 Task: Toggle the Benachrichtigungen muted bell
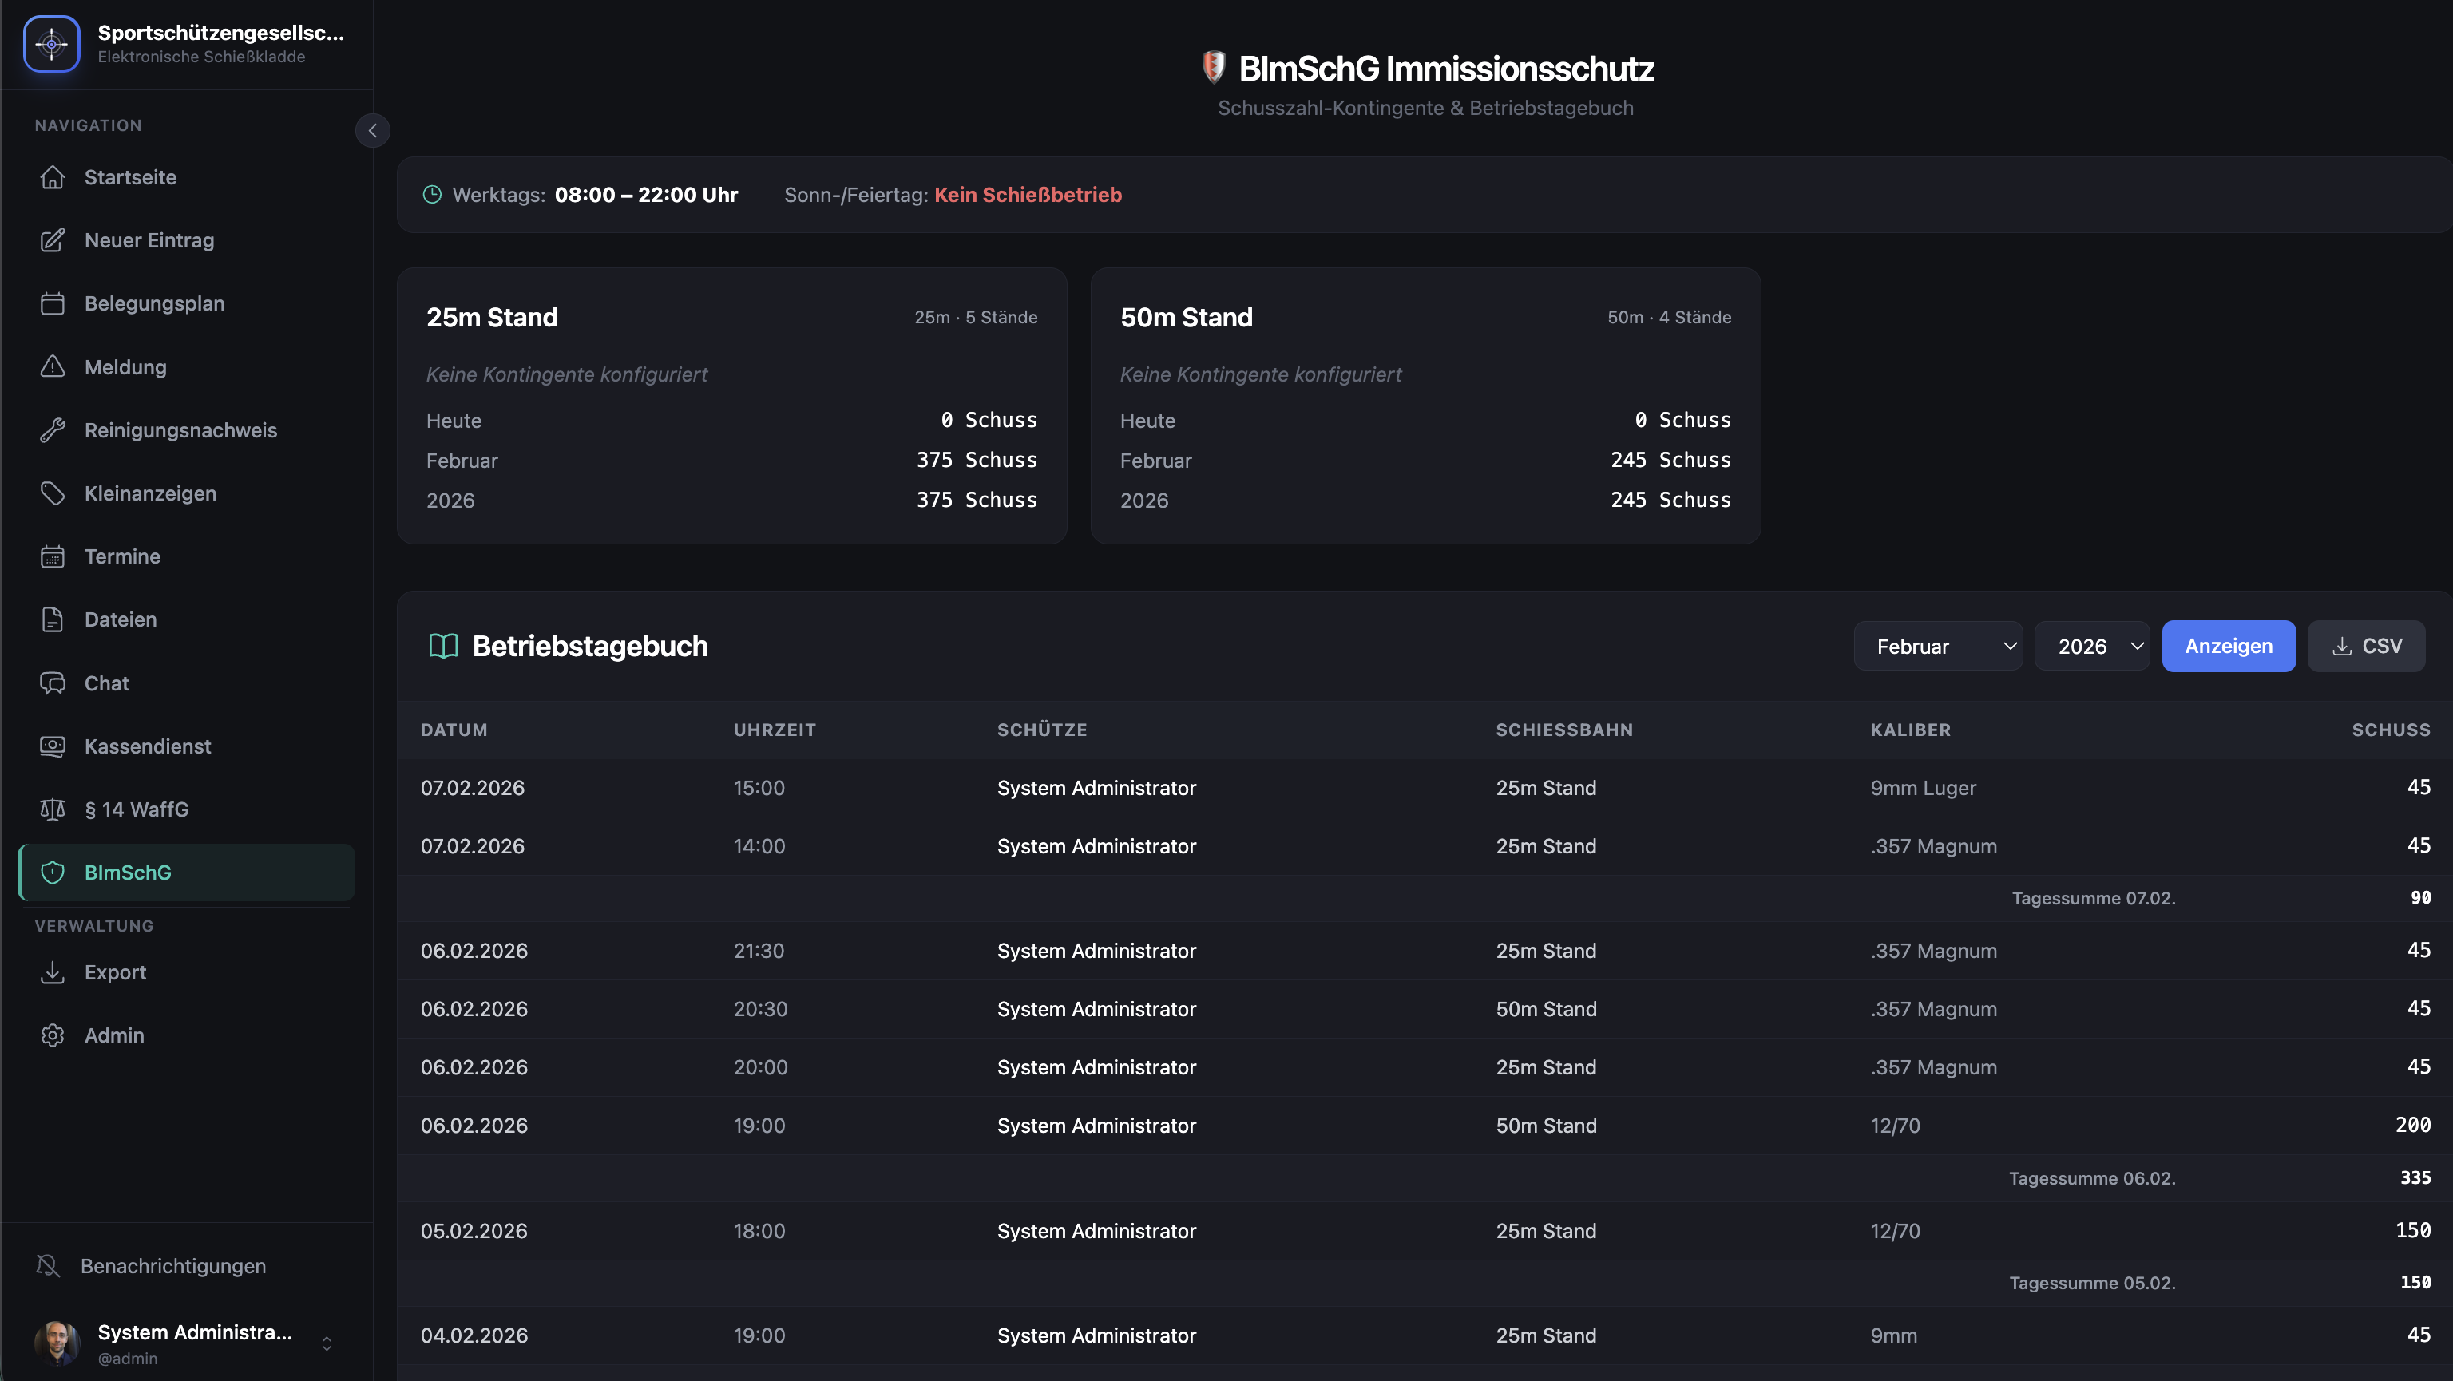[x=48, y=1266]
